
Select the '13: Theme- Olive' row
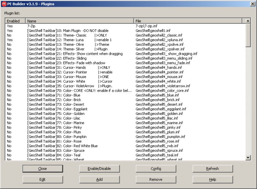point(125,44)
